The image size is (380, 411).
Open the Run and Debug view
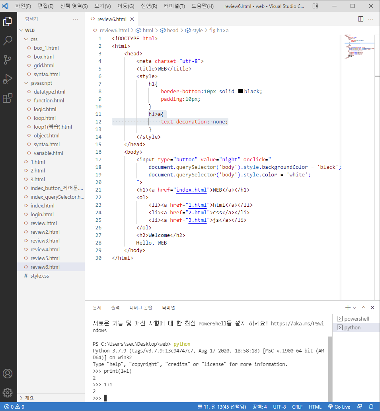8,79
